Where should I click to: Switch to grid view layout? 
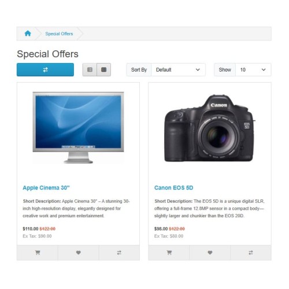pyautogui.click(x=104, y=69)
